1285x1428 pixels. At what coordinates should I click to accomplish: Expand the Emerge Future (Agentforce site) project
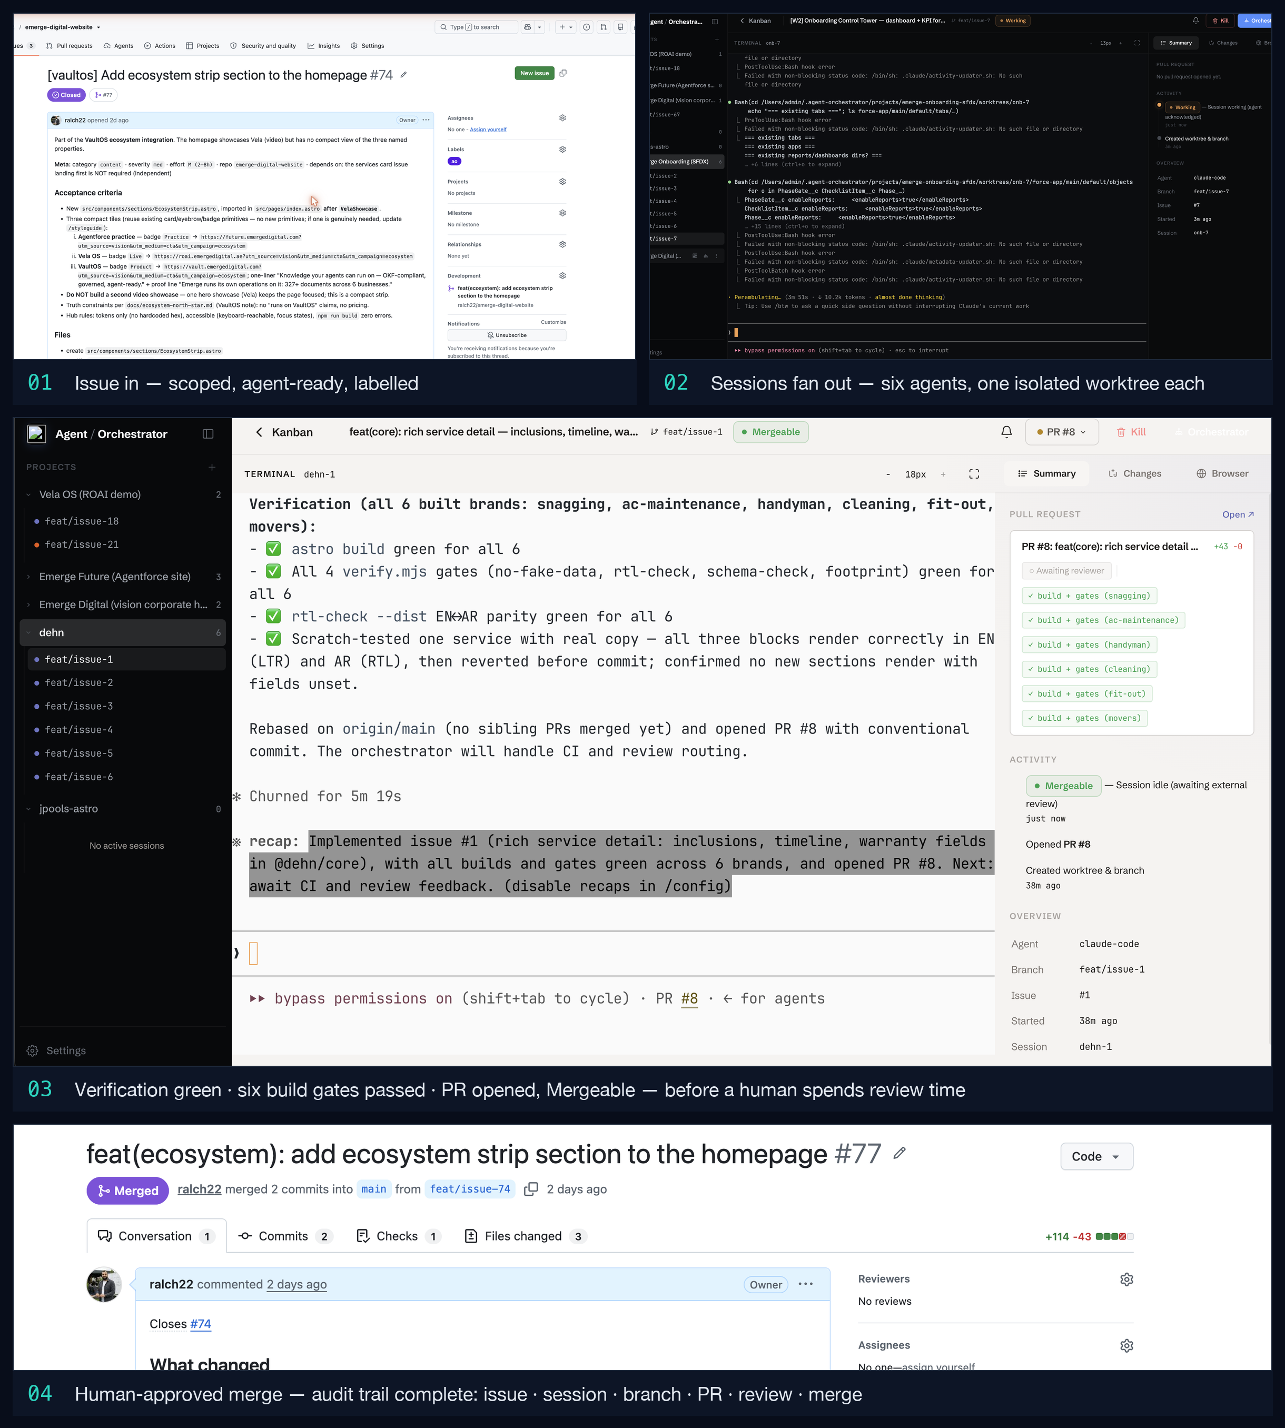(x=28, y=577)
